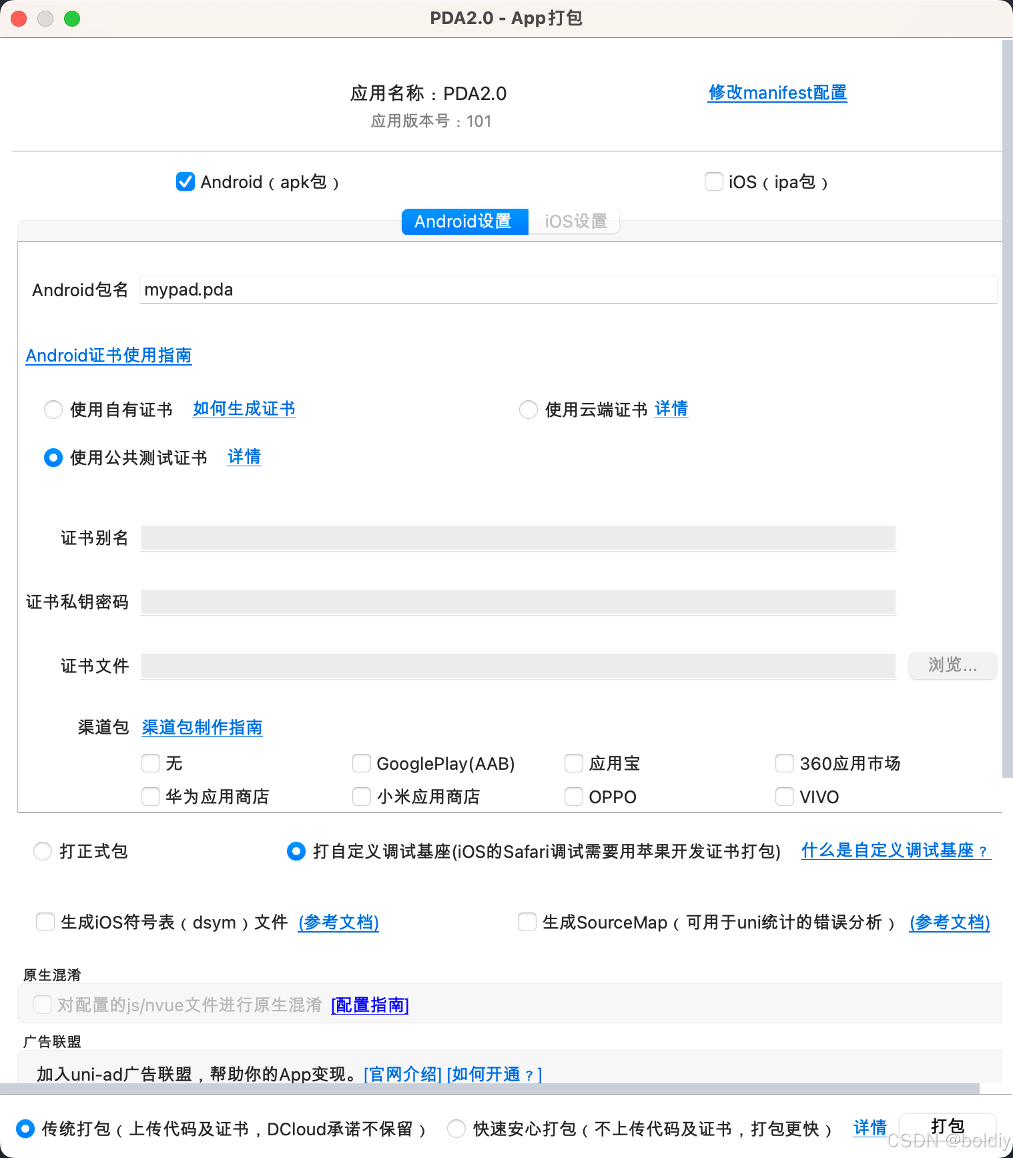The width and height of the screenshot is (1013, 1158).
Task: Open 详情 link beside 使用公共测试证书
Action: pos(244,457)
